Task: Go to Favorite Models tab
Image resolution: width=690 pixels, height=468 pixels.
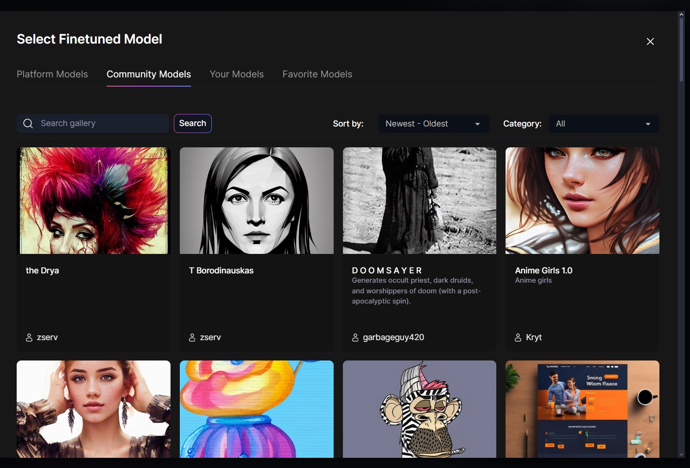Action: pyautogui.click(x=317, y=74)
